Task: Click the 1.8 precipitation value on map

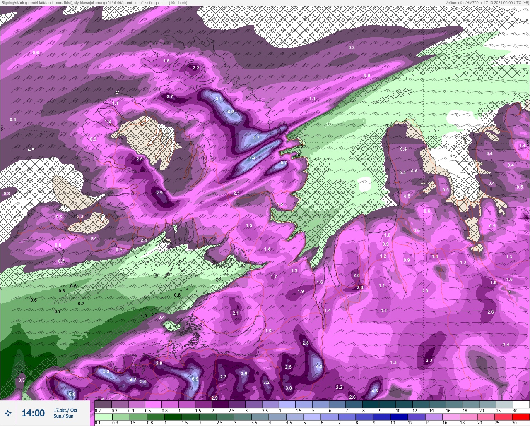Action: coord(493,283)
